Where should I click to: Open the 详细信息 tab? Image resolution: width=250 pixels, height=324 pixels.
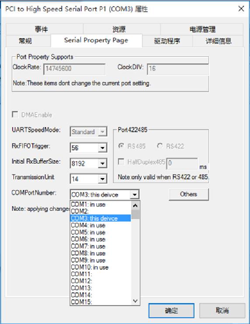(218, 41)
